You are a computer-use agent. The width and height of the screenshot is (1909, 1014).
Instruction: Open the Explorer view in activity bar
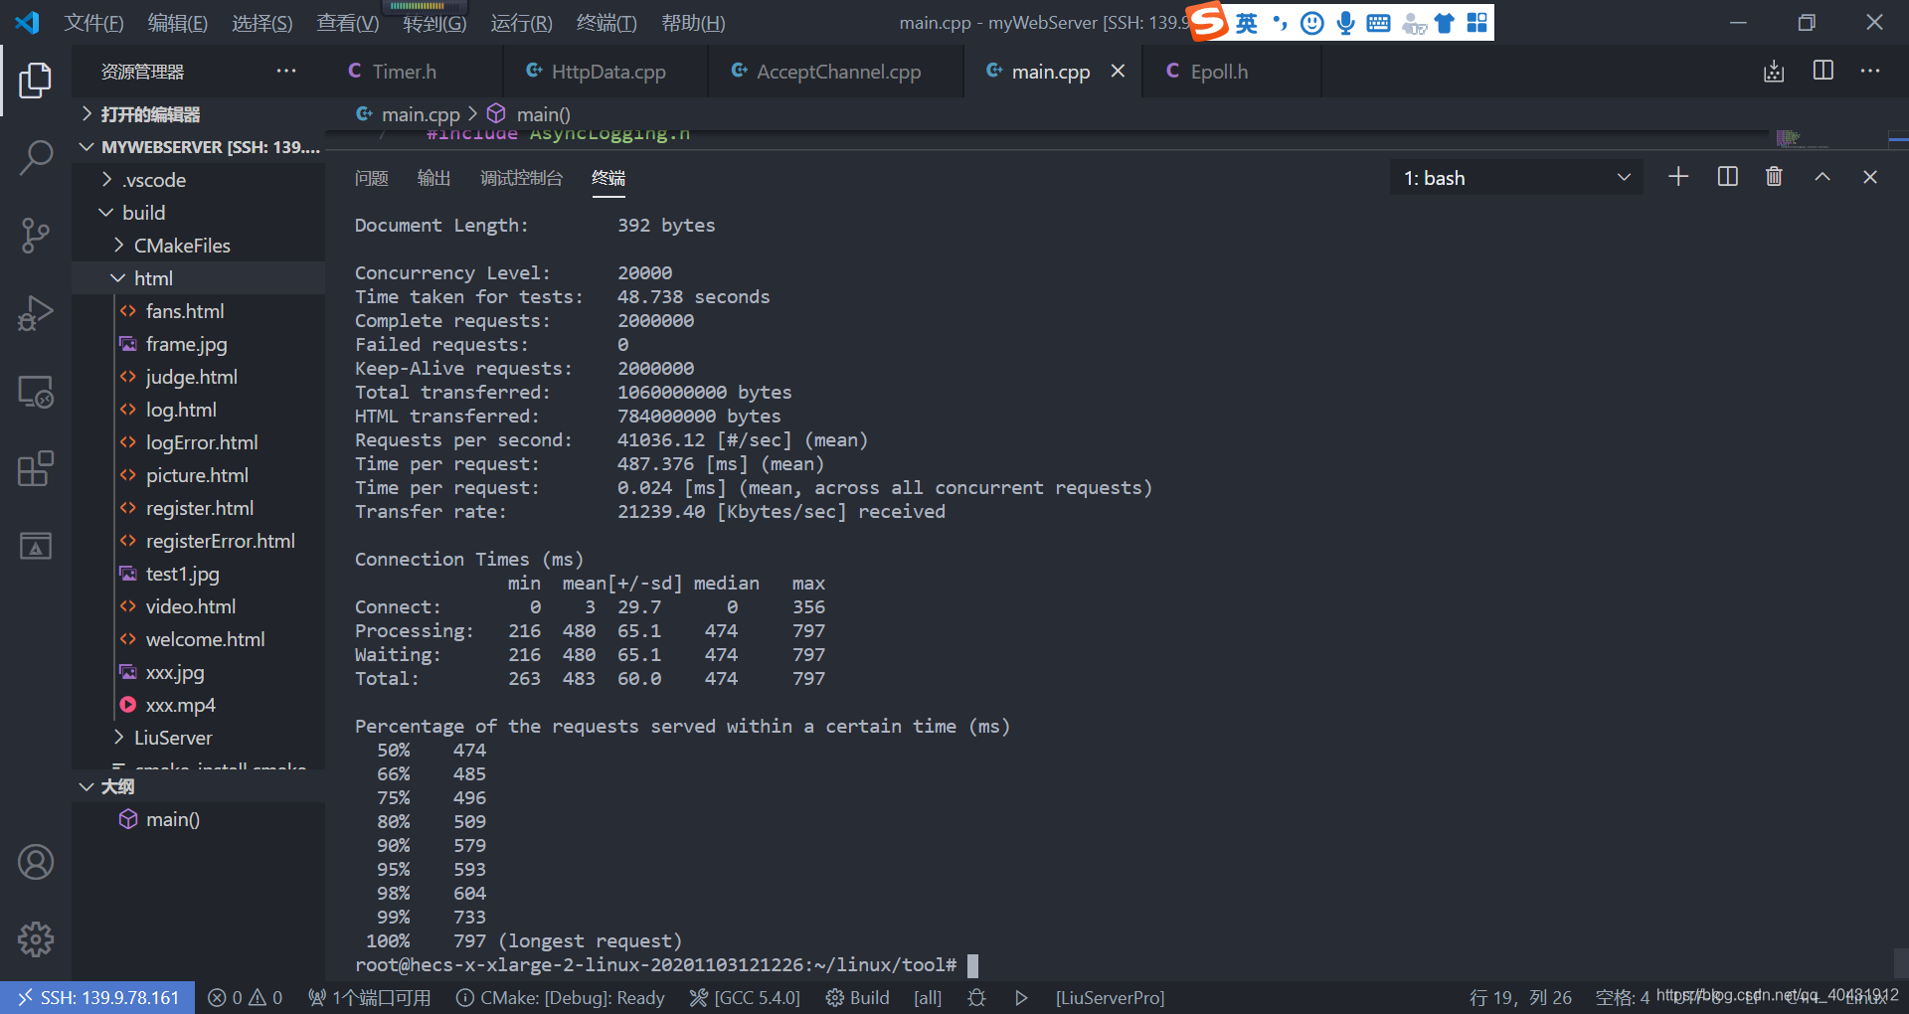point(36,81)
